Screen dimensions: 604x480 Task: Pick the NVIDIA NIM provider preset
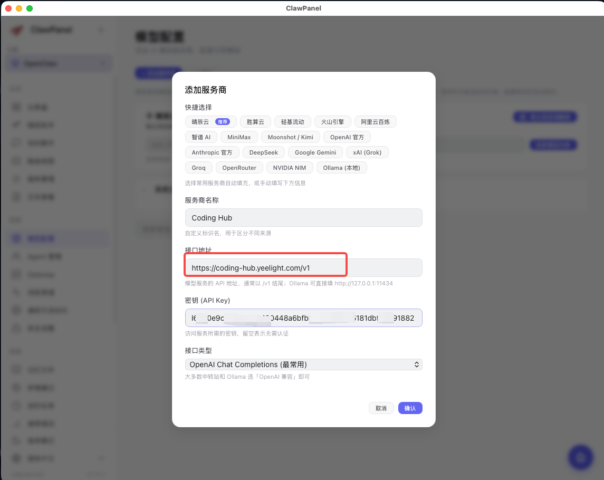click(x=289, y=168)
